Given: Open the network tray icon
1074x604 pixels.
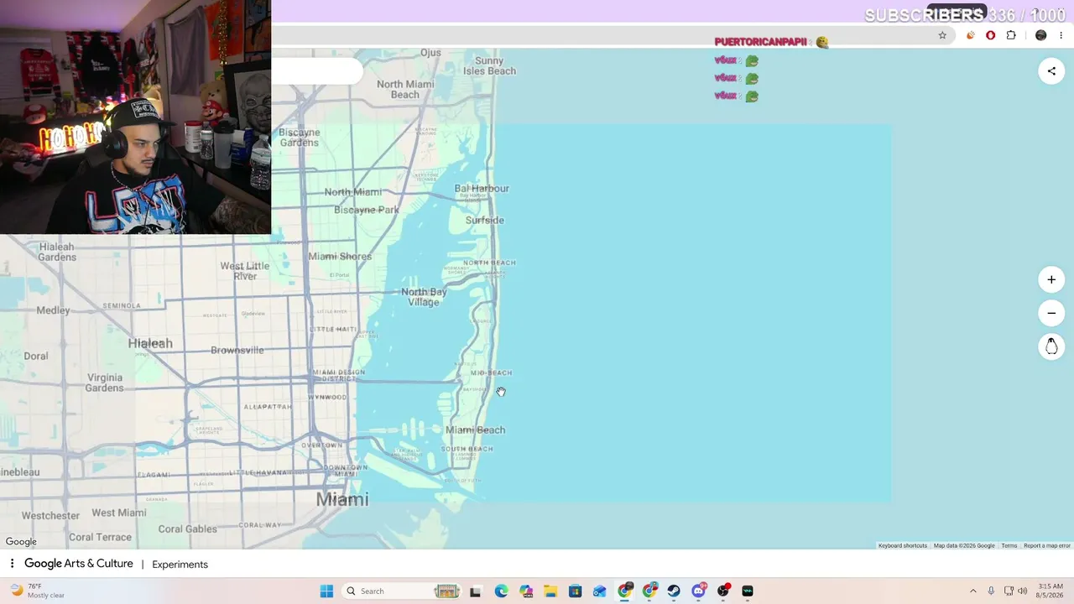Looking at the screenshot, I should 1009,591.
